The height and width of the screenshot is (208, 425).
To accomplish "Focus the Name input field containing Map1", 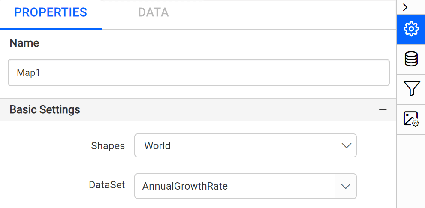I will (199, 72).
